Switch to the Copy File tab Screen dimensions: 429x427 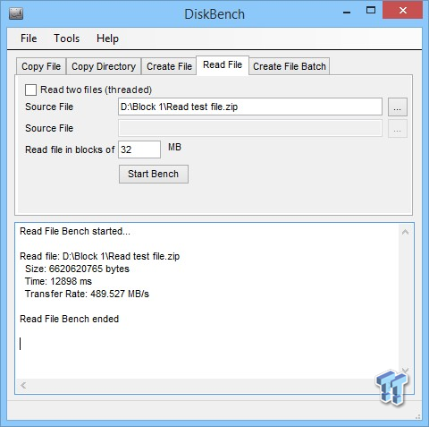click(41, 66)
